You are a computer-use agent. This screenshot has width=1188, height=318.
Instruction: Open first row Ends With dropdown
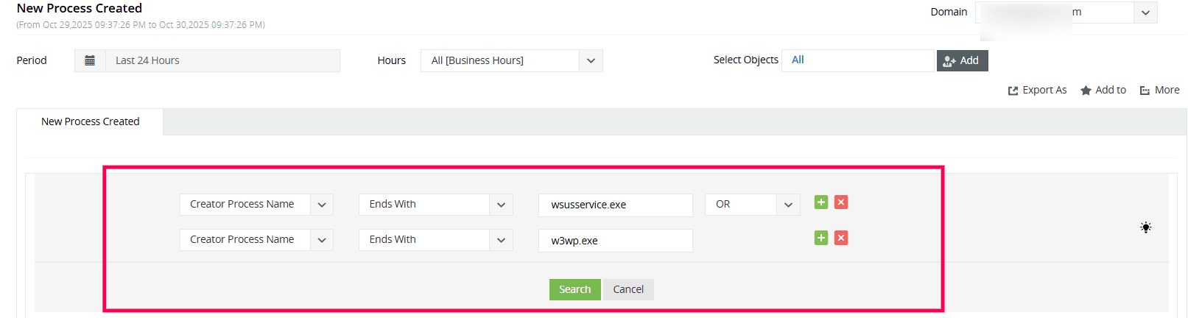[435, 204]
